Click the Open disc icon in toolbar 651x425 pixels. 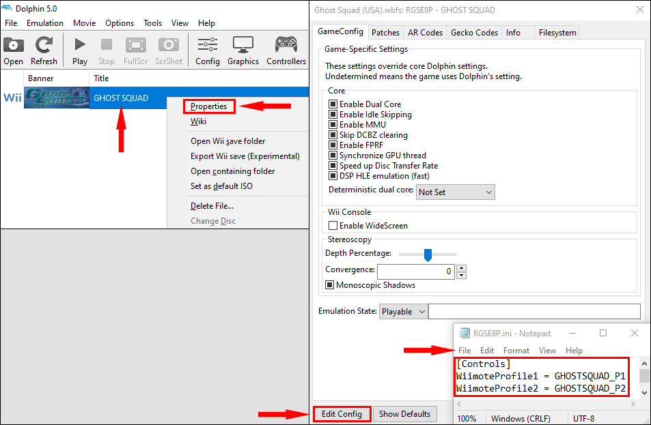(x=13, y=45)
